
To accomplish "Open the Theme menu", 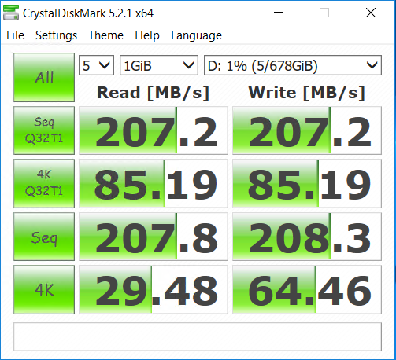I will point(105,35).
